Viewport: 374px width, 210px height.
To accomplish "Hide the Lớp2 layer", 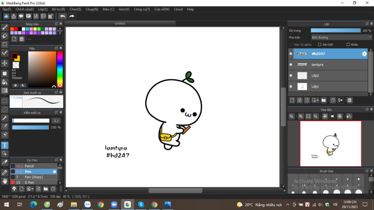I will [291, 76].
